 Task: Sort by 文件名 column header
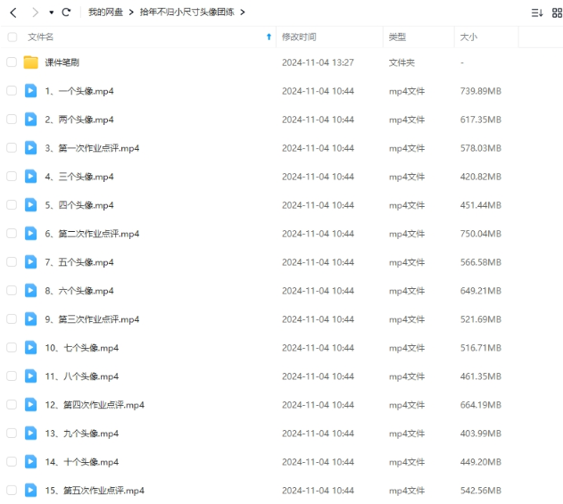(x=40, y=37)
